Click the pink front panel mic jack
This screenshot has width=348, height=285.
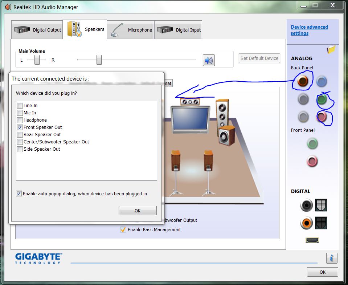point(312,161)
